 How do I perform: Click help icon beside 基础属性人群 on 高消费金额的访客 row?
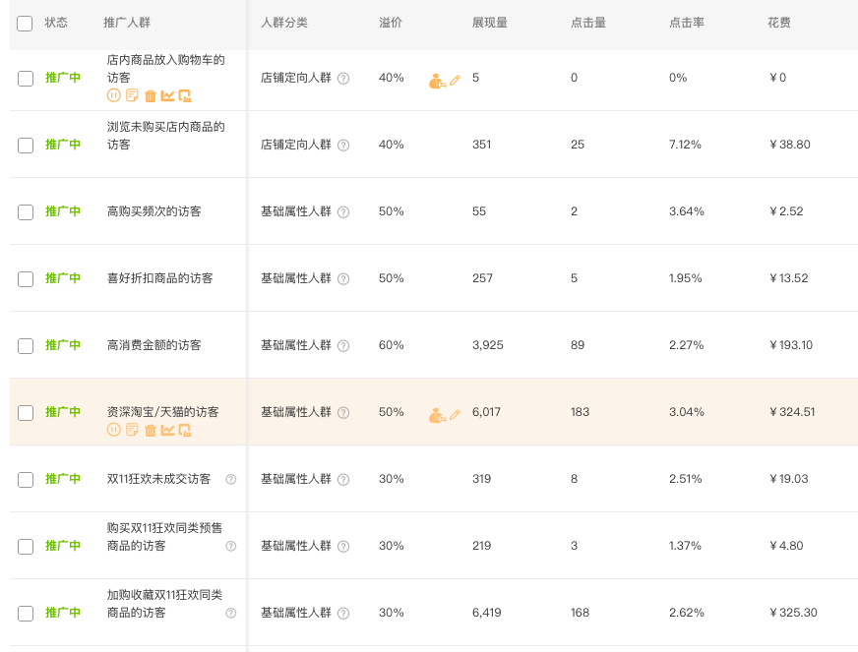342,345
